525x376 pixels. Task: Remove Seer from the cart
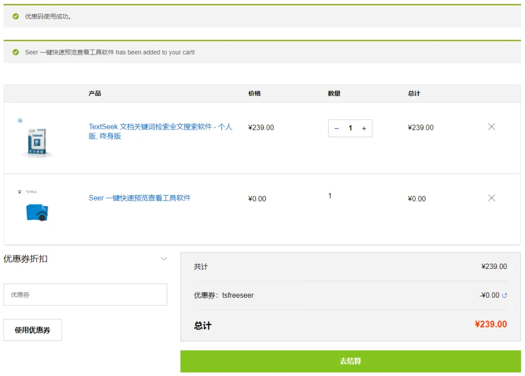491,198
